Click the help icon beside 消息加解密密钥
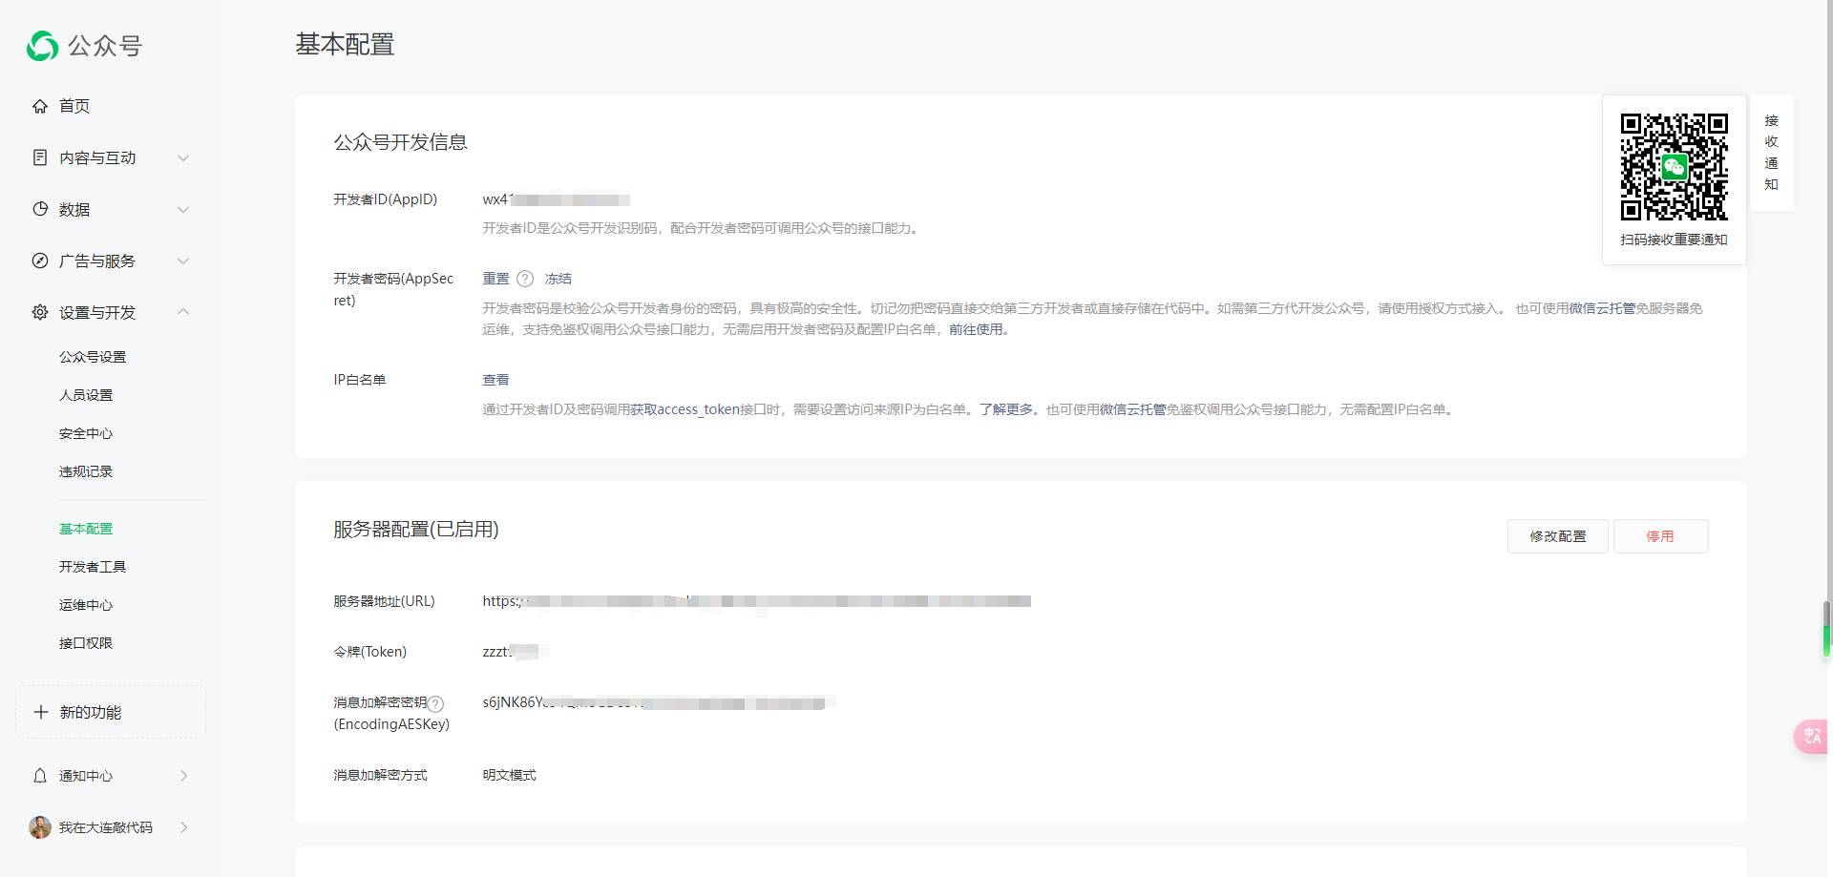The image size is (1833, 877). tap(435, 703)
